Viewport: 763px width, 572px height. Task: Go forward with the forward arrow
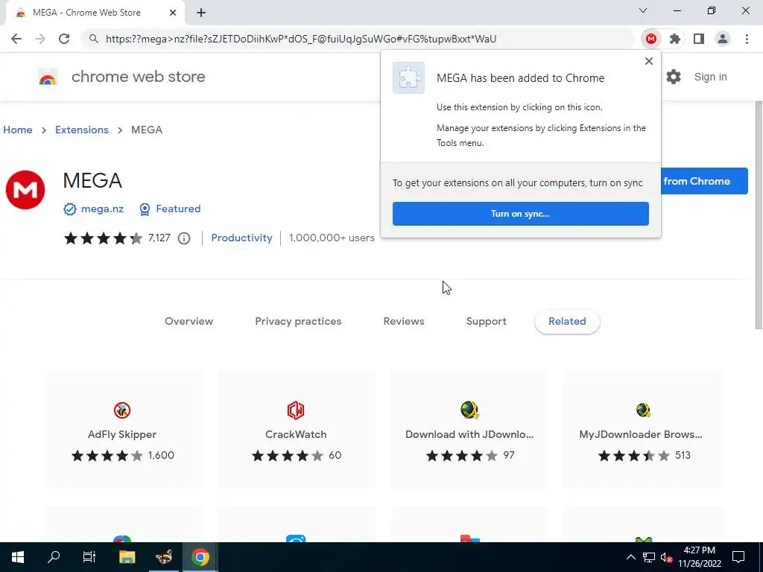[x=40, y=39]
